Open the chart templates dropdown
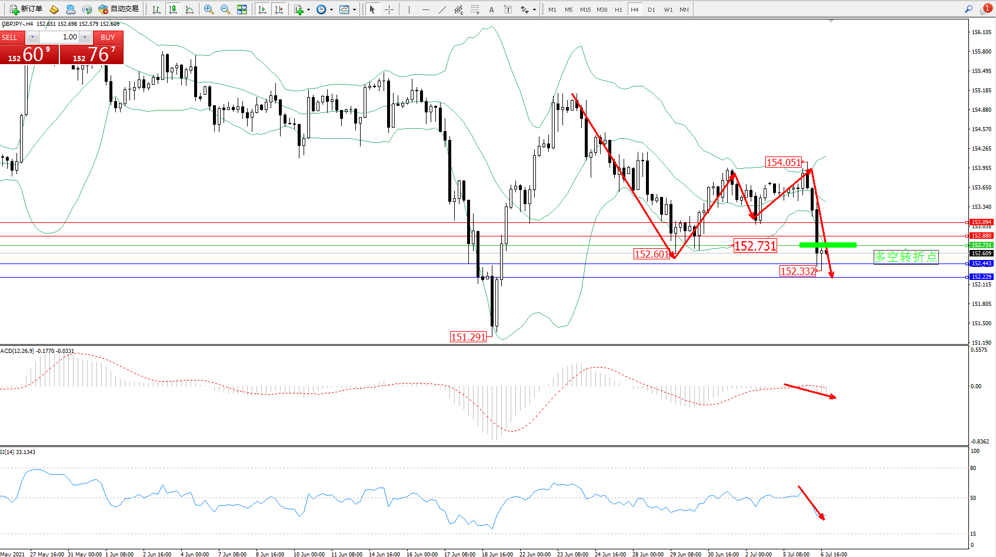Image resolution: width=996 pixels, height=557 pixels. click(x=354, y=9)
